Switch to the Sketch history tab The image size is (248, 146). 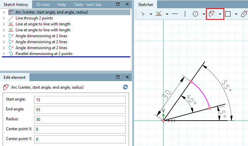[16, 5]
